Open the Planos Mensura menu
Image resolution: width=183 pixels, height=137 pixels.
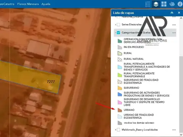(28, 4)
